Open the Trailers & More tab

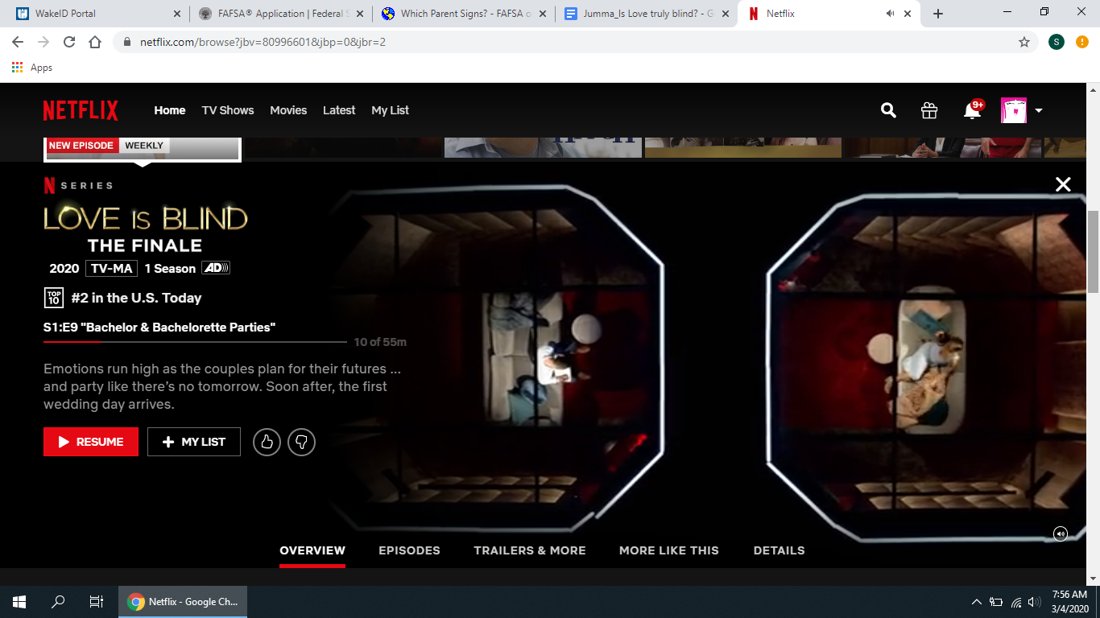point(530,550)
